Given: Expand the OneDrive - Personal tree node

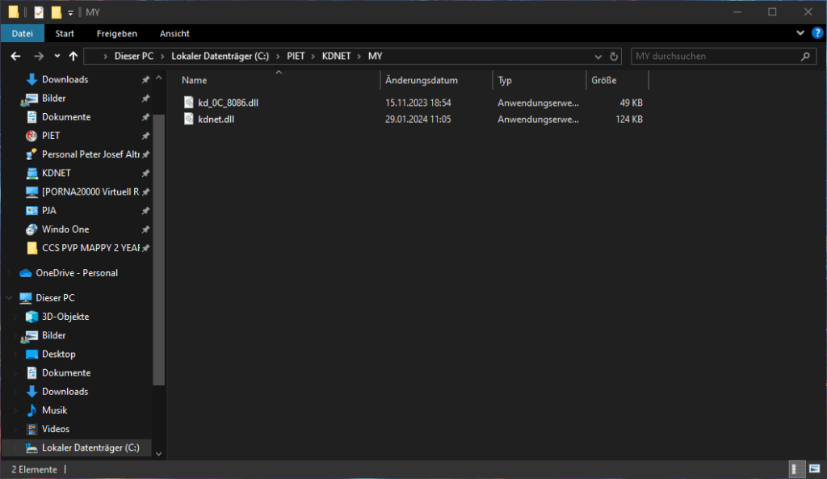Looking at the screenshot, I should pyautogui.click(x=9, y=273).
